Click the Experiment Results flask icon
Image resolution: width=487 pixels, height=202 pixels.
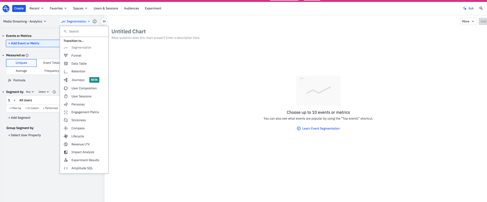click(66, 160)
